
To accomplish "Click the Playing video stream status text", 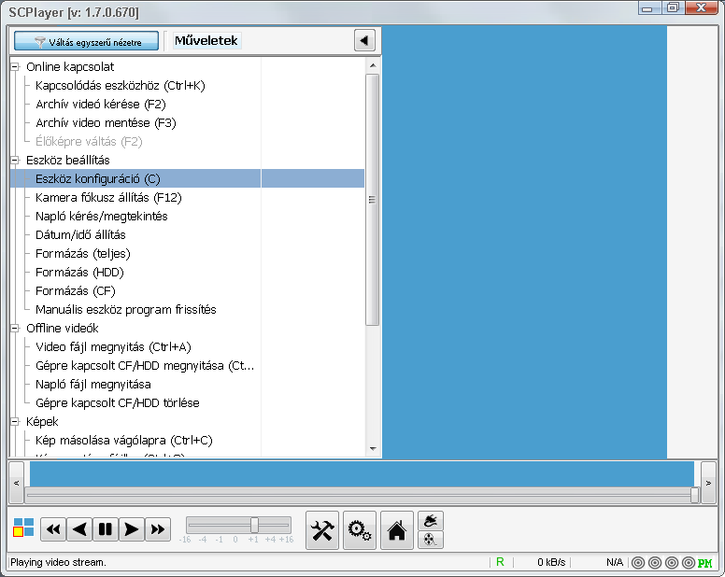I will 58,562.
